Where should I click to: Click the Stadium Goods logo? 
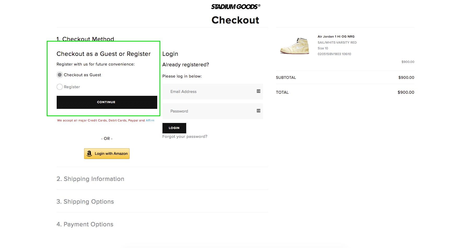click(x=236, y=7)
